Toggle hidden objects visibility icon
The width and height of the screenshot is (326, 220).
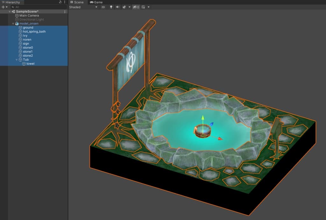[136, 7]
